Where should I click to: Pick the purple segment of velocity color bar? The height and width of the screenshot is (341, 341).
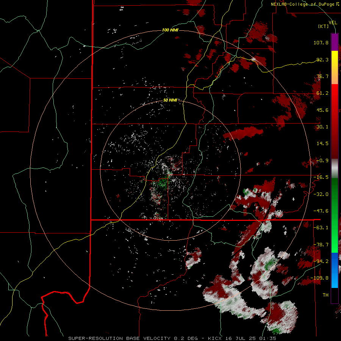(335, 42)
